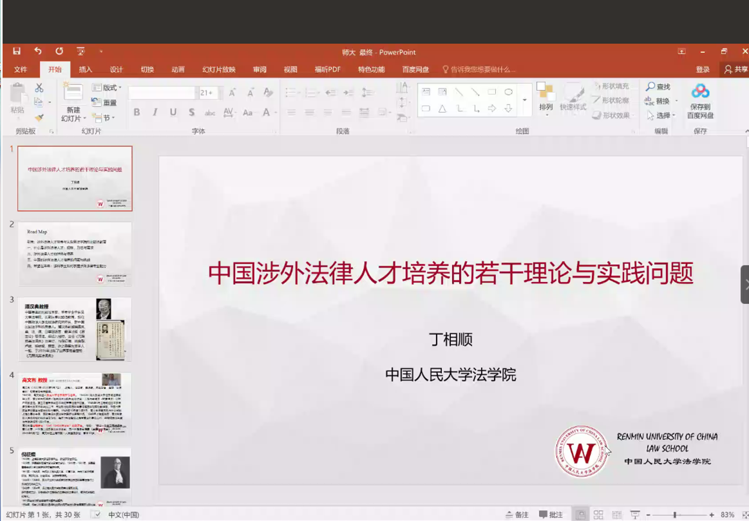Start slideshow from quick access toolbar icon
This screenshot has width=749, height=521.
point(81,52)
